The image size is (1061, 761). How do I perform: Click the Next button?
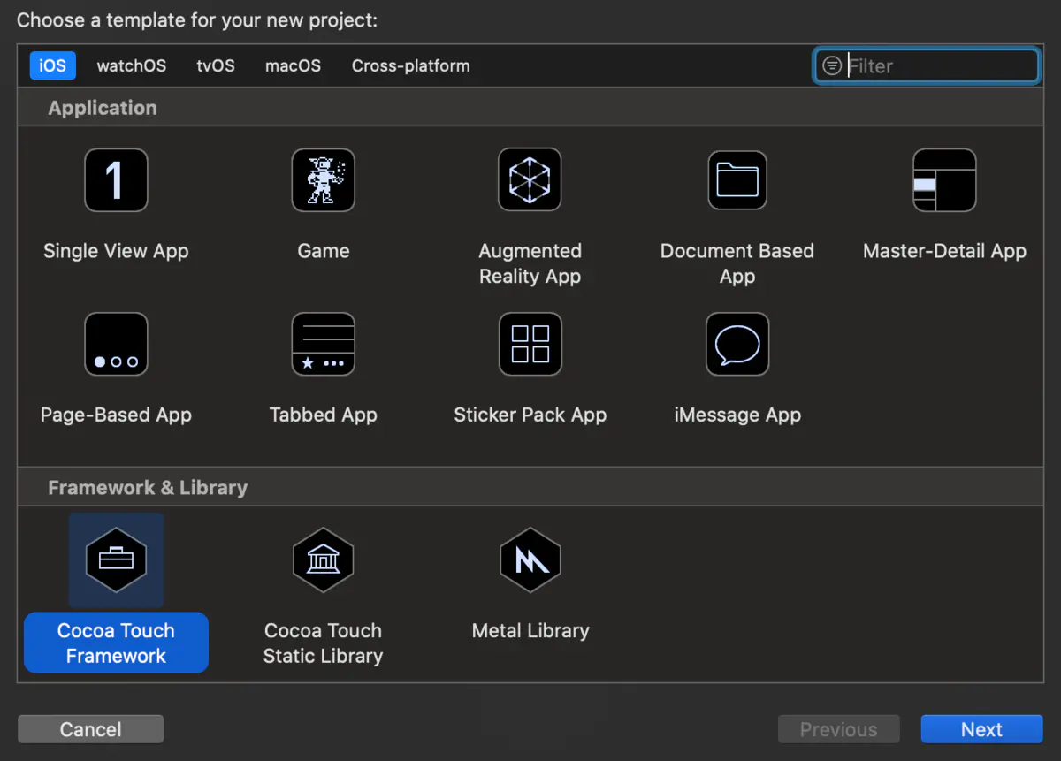pyautogui.click(x=981, y=729)
